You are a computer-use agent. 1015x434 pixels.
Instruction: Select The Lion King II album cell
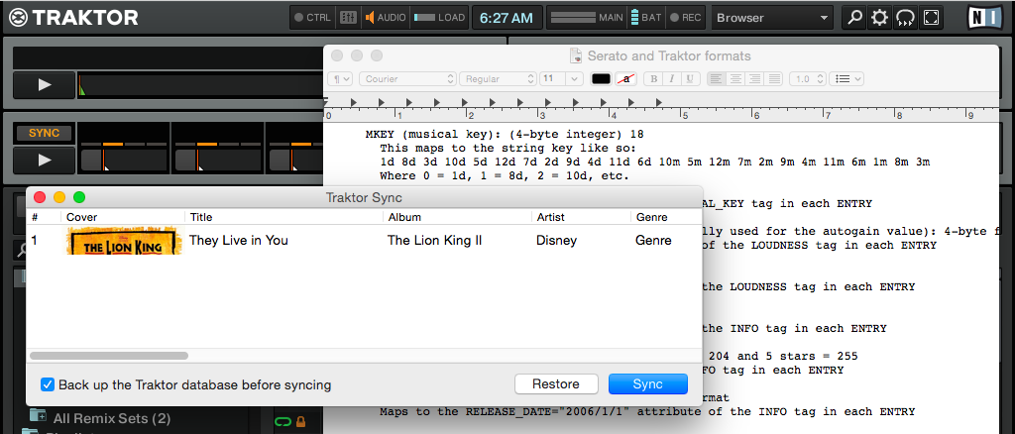434,241
